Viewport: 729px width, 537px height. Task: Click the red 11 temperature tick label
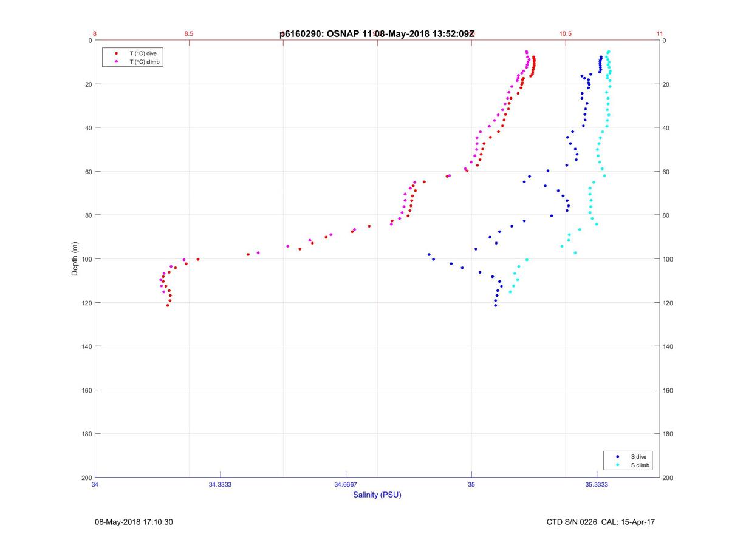click(660, 34)
